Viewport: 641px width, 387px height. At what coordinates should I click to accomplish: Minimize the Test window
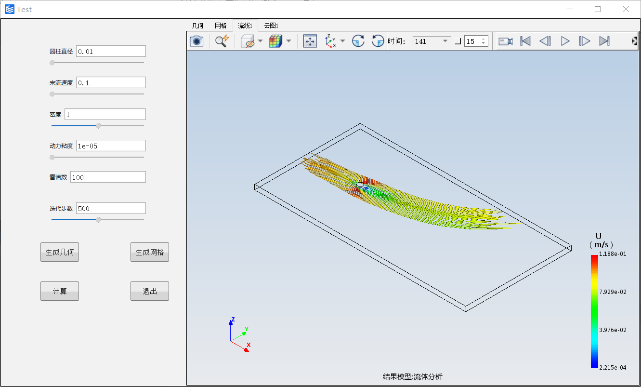[x=570, y=9]
